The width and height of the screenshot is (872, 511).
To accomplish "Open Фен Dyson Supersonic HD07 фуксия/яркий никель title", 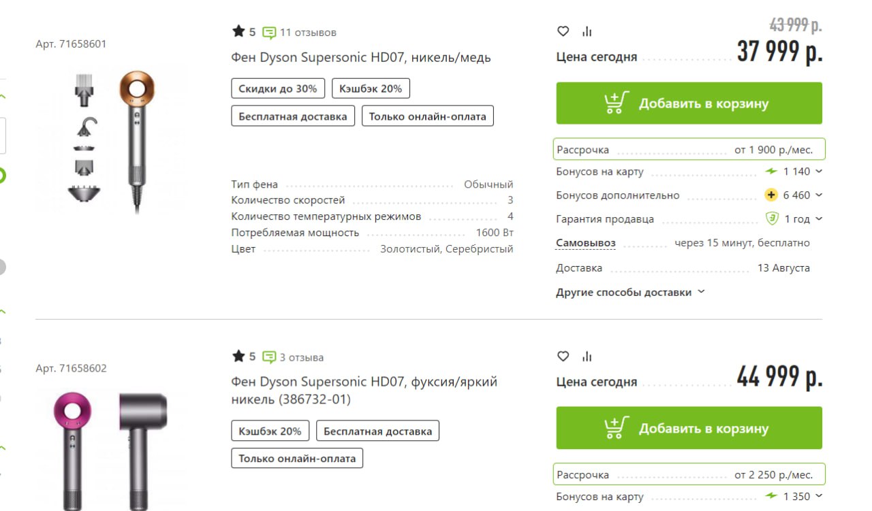I will (364, 391).
